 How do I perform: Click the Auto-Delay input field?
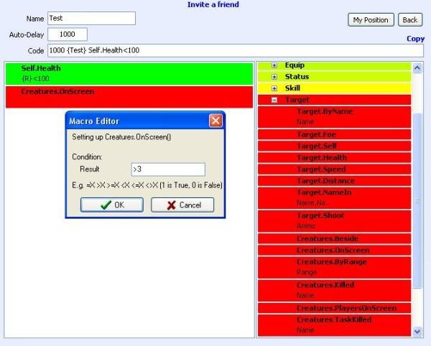(x=68, y=34)
